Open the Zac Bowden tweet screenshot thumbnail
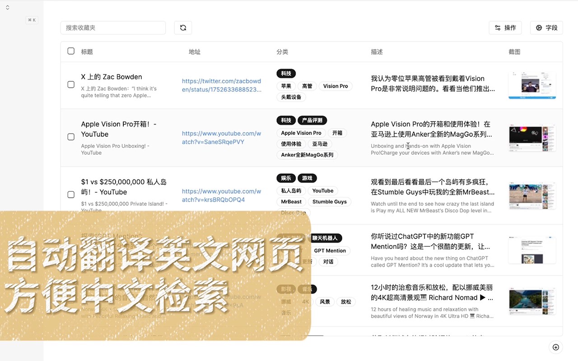Screen dimensions: 578x361 (532, 85)
